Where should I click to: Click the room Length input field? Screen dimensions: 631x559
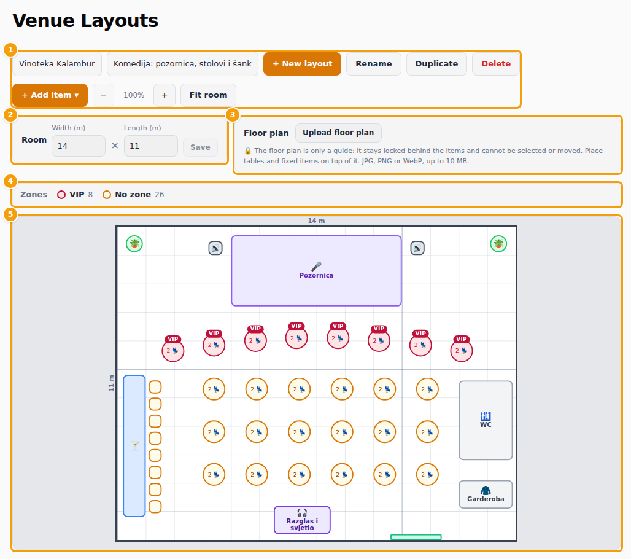coord(150,146)
